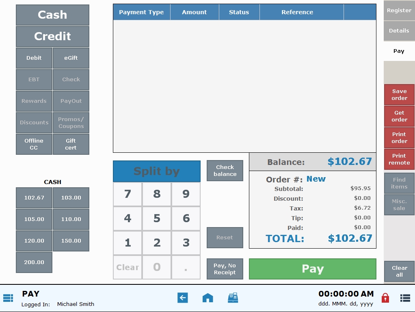Tap keypad digit 4

coord(128,219)
